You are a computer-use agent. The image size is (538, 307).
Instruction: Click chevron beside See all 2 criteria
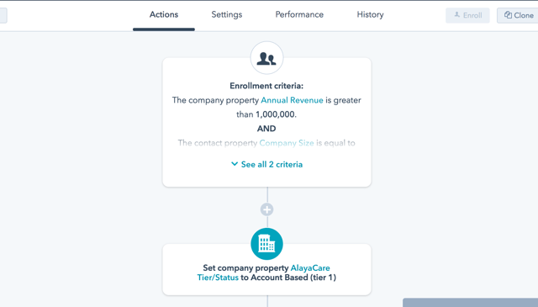pyautogui.click(x=235, y=164)
